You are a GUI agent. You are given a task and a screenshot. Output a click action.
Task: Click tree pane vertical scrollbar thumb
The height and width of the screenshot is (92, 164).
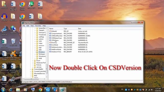(x=47, y=69)
